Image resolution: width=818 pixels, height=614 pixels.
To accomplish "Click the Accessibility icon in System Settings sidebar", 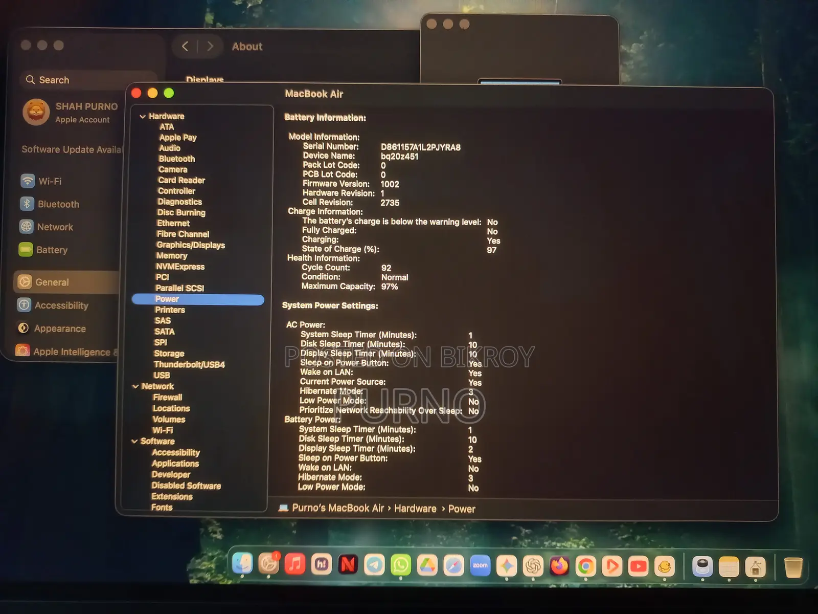I will (x=24, y=305).
